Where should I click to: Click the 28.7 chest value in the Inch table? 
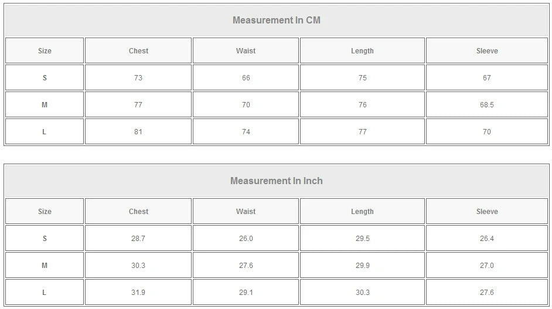[x=138, y=239]
